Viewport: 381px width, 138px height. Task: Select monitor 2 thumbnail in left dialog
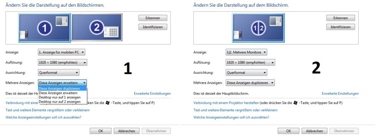97,27
